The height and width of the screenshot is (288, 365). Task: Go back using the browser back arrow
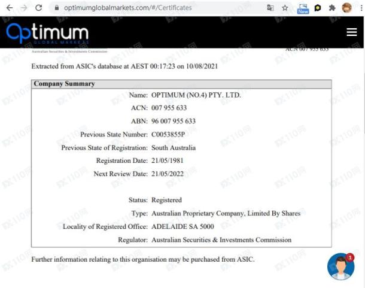pyautogui.click(x=10, y=8)
